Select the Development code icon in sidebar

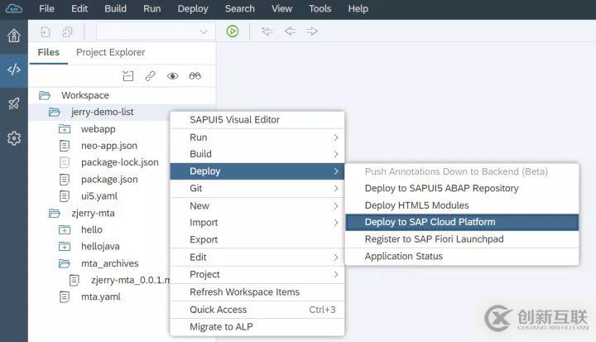click(14, 70)
